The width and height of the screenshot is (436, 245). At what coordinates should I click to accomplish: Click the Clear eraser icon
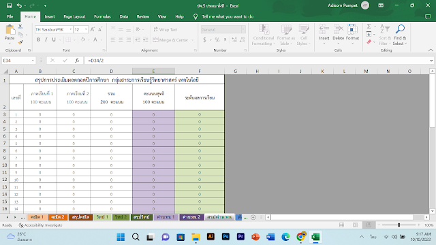tap(369, 42)
